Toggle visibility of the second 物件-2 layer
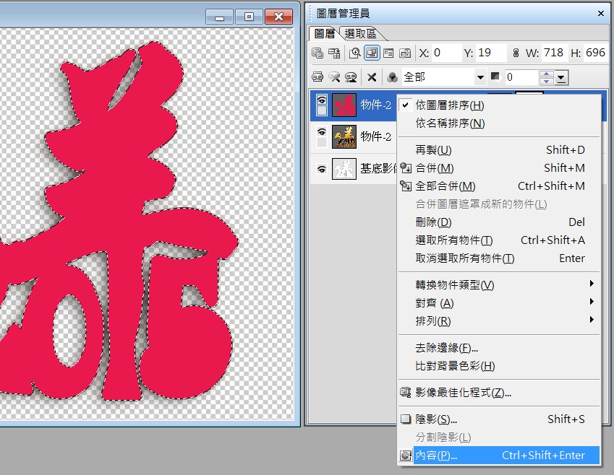This screenshot has height=475, width=614. pos(322,132)
